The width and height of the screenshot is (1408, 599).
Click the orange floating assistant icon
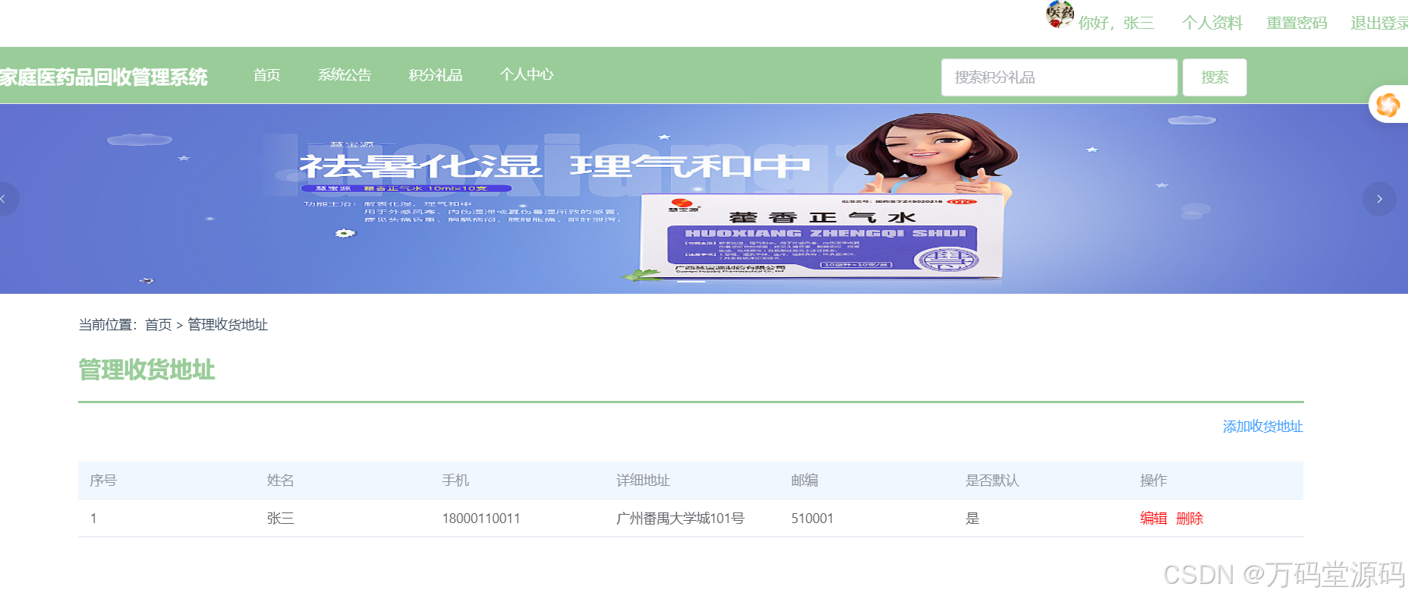pos(1388,105)
